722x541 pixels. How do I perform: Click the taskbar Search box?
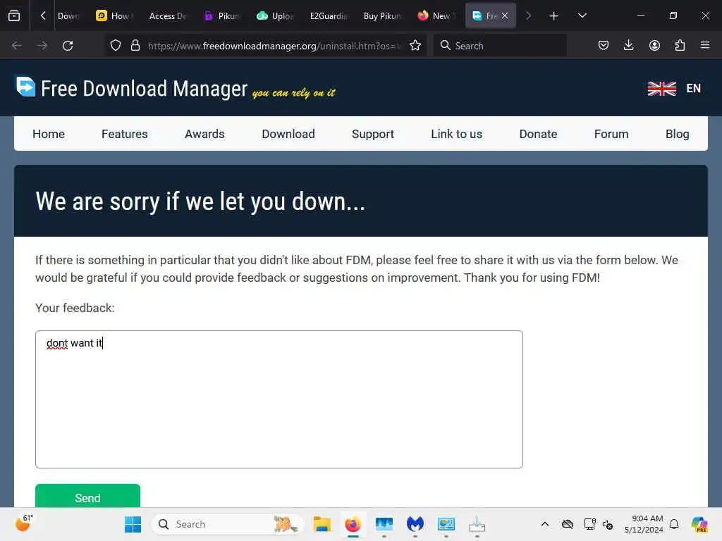[x=228, y=524]
